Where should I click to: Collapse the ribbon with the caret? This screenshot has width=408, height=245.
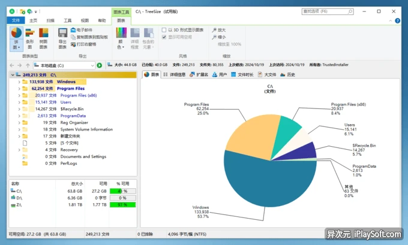pos(391,21)
